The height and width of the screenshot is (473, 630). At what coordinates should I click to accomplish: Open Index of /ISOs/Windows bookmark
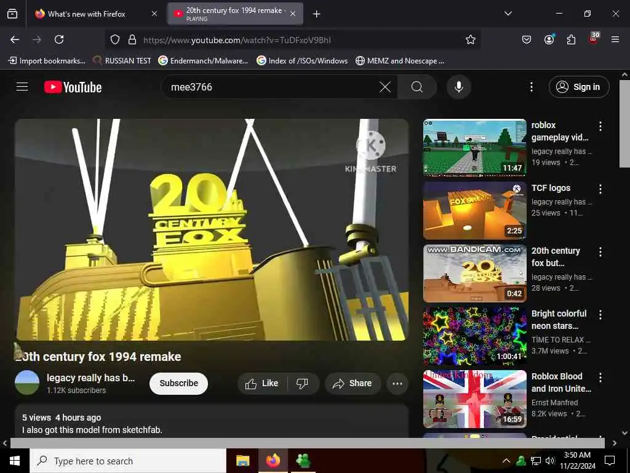[x=302, y=61]
